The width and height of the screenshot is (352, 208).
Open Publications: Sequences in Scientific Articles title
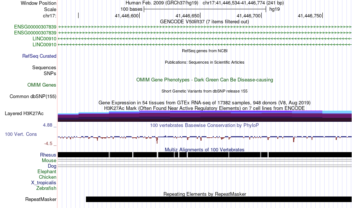[205, 62]
